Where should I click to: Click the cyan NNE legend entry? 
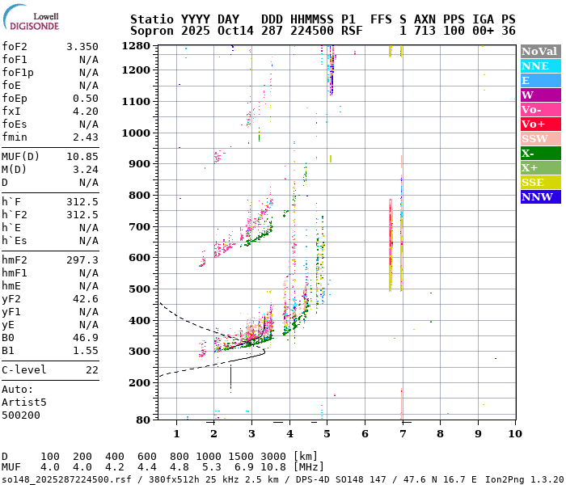click(539, 65)
